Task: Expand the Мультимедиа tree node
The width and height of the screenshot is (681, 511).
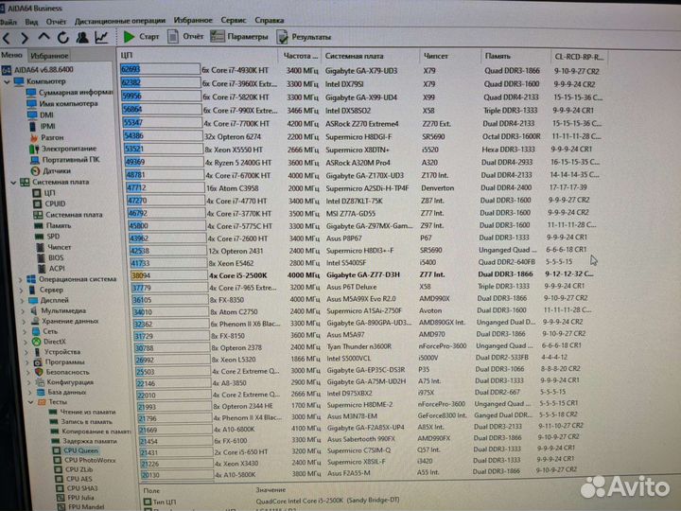Action: coord(23,310)
